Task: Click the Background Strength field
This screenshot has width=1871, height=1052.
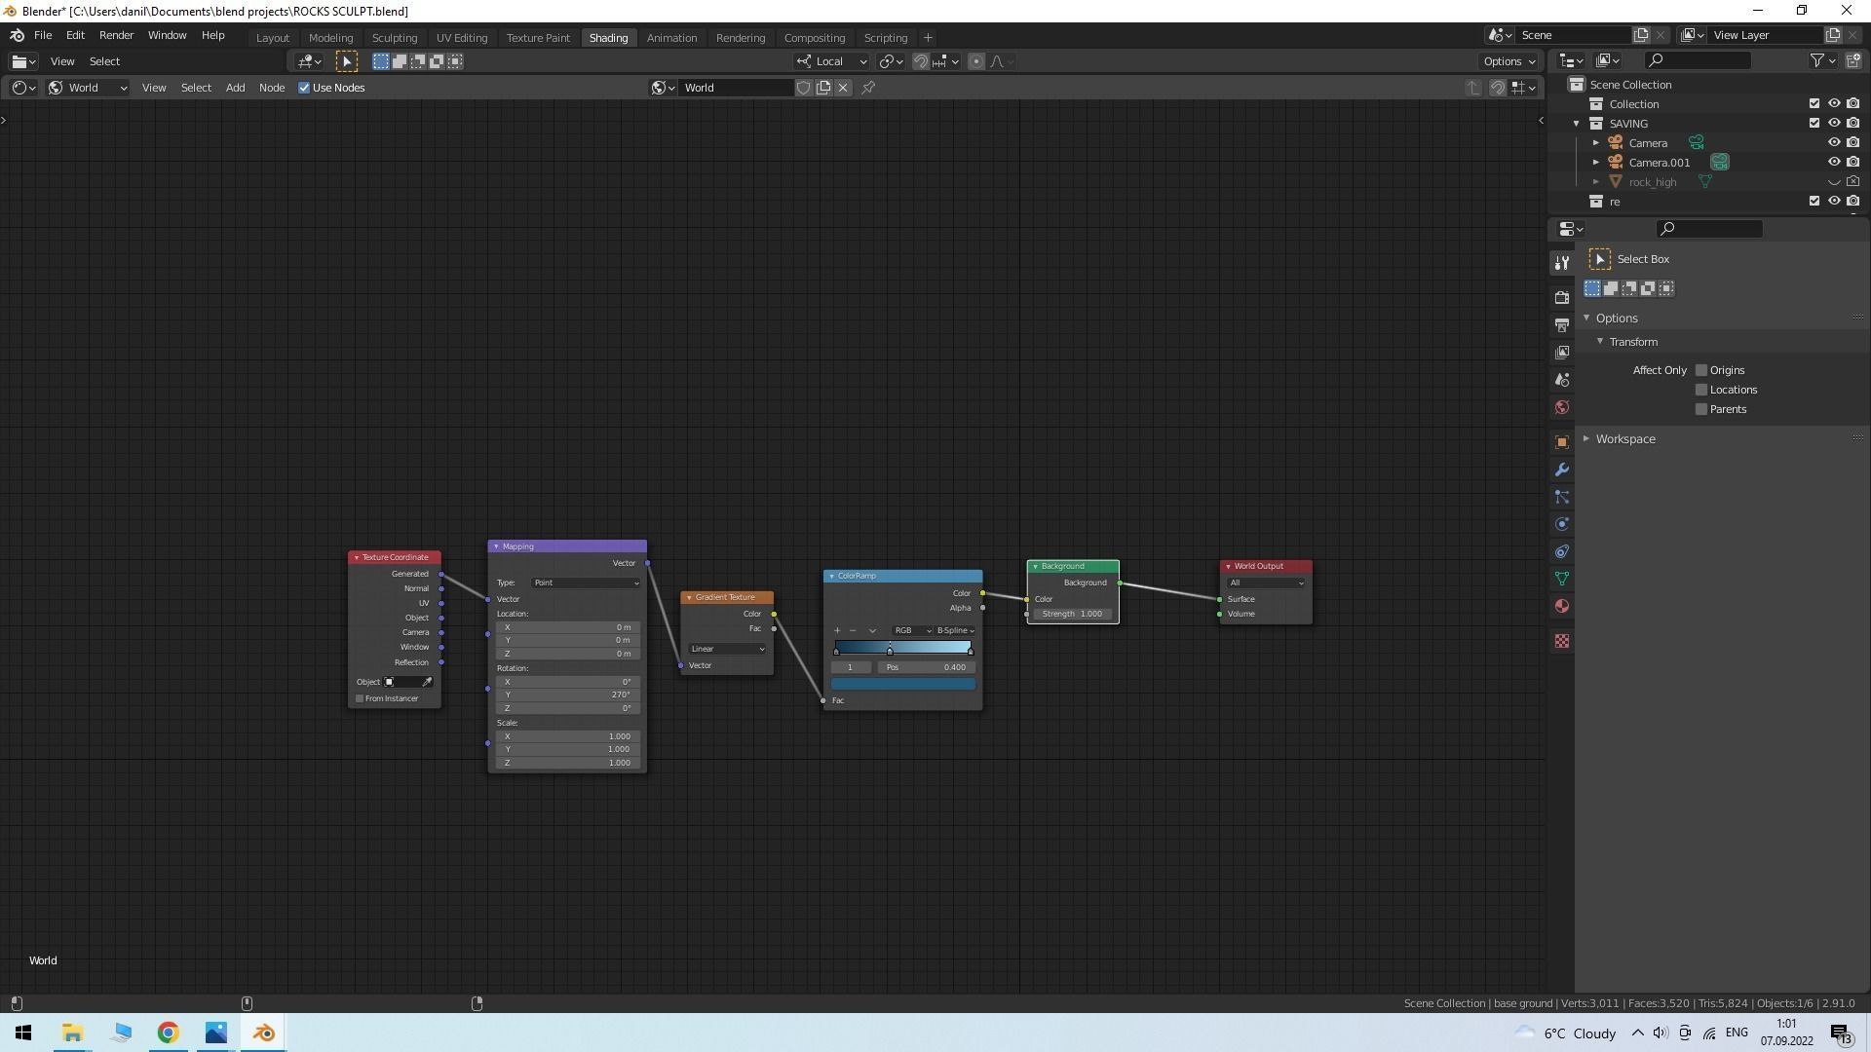Action: click(1072, 614)
